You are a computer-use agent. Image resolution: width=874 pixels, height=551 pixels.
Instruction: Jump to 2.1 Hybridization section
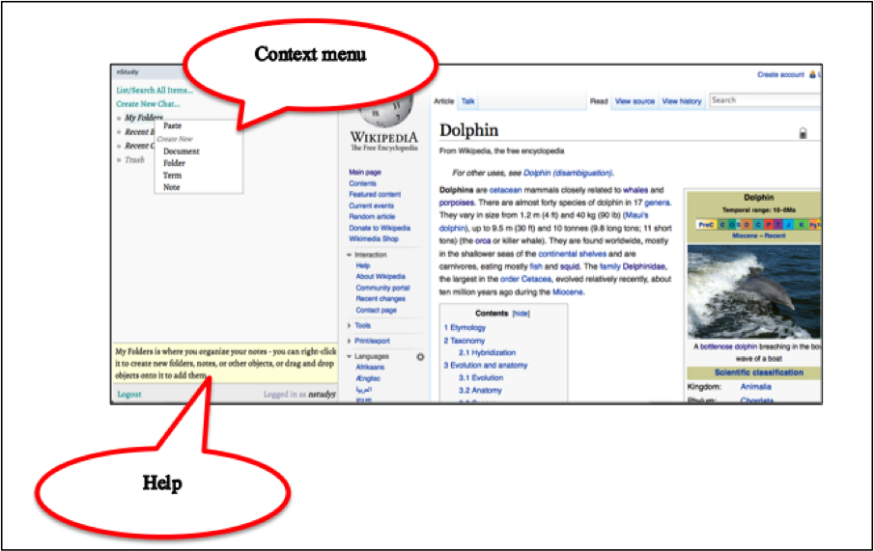click(x=487, y=352)
